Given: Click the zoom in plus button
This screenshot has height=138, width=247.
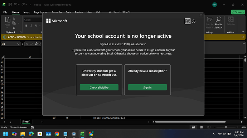Looking at the screenshot, I should [x=237, y=127].
